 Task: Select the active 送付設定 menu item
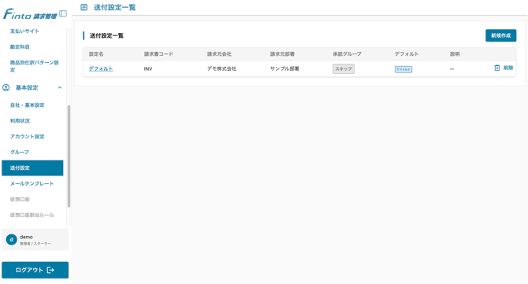pos(32,168)
